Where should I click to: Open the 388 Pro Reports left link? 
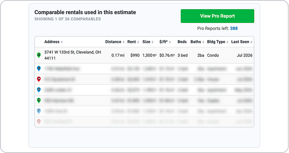click(234, 28)
